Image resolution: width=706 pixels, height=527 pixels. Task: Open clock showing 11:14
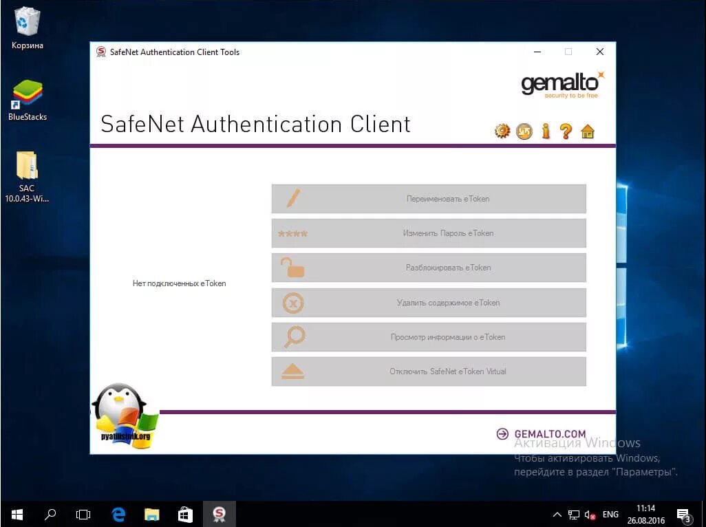645,514
